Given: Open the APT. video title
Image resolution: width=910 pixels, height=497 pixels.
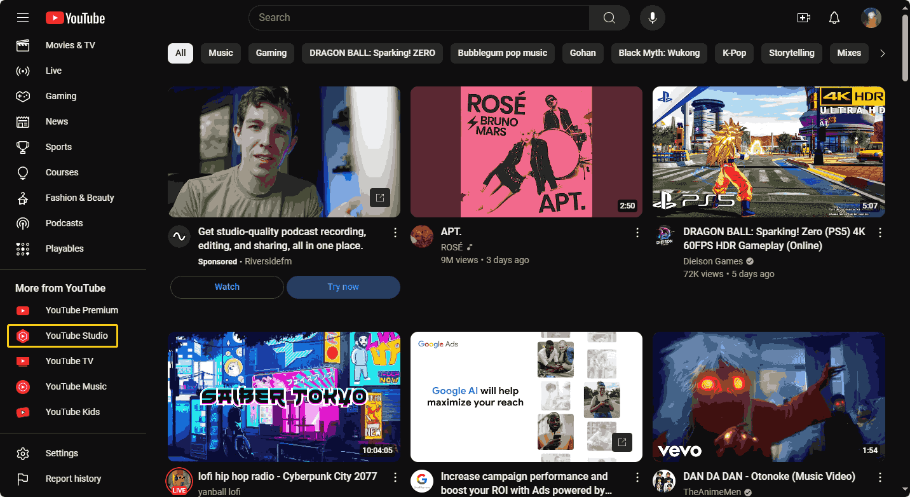Looking at the screenshot, I should [451, 232].
